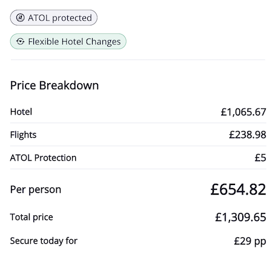Click the ATOL protected badge text
The image size is (275, 256).
(60, 18)
